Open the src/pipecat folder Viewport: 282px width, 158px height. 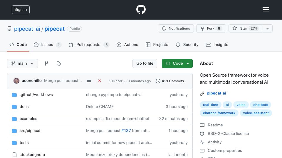[x=30, y=130]
